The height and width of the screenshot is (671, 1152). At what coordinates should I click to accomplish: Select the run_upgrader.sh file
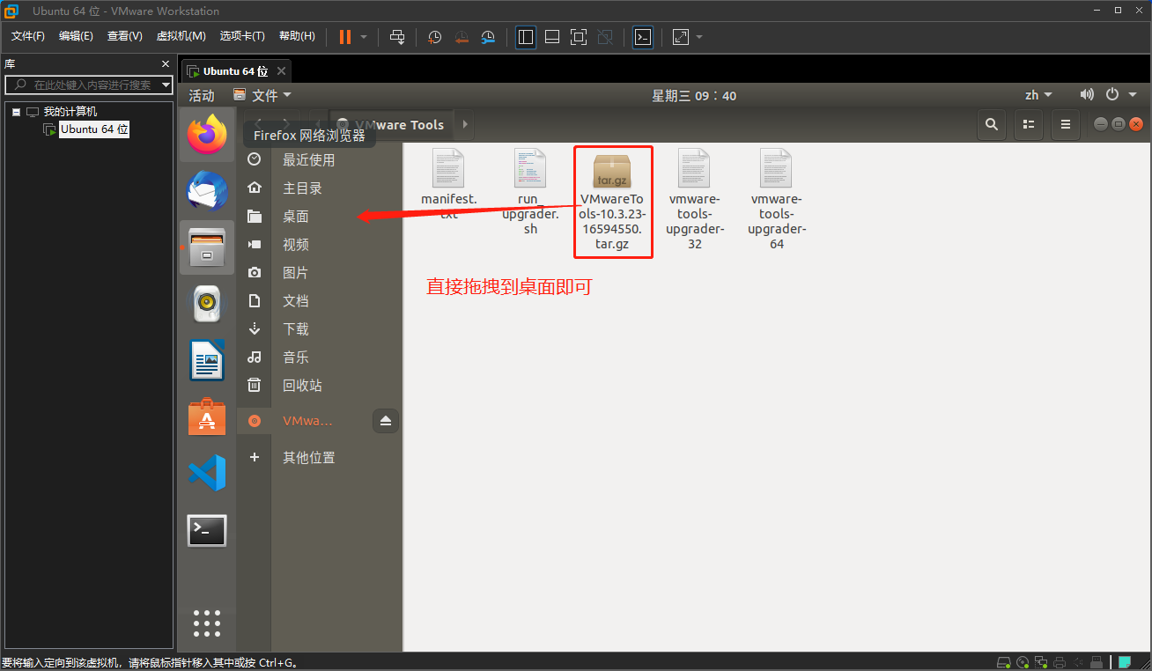tap(530, 190)
